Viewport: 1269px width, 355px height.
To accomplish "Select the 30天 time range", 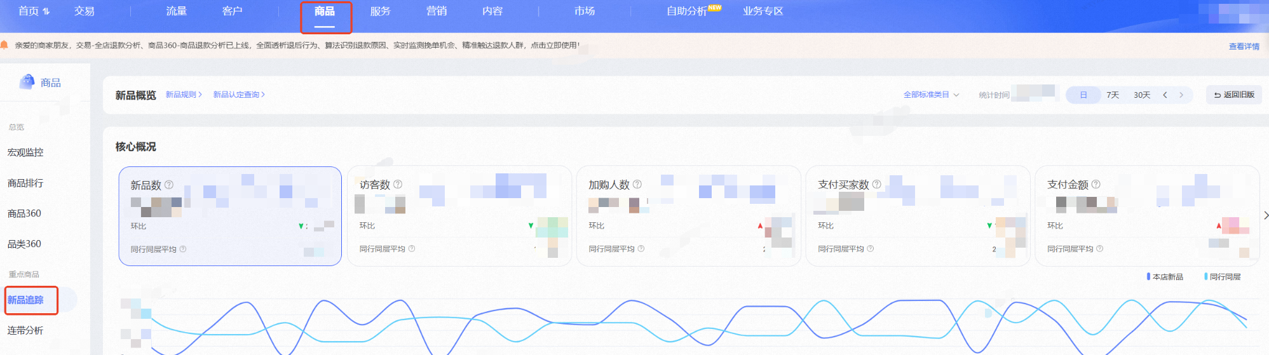I will coord(1142,95).
